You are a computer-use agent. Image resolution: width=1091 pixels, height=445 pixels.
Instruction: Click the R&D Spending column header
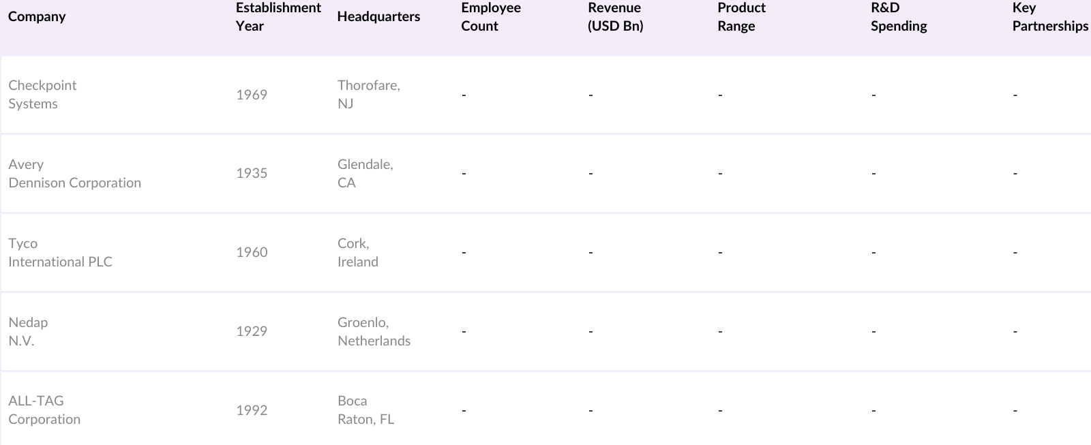coord(899,16)
